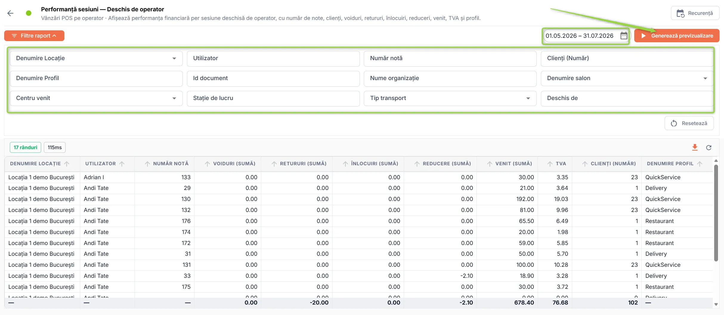Image resolution: width=724 pixels, height=315 pixels.
Task: Click the scroll down arrow of table
Action: point(716,304)
